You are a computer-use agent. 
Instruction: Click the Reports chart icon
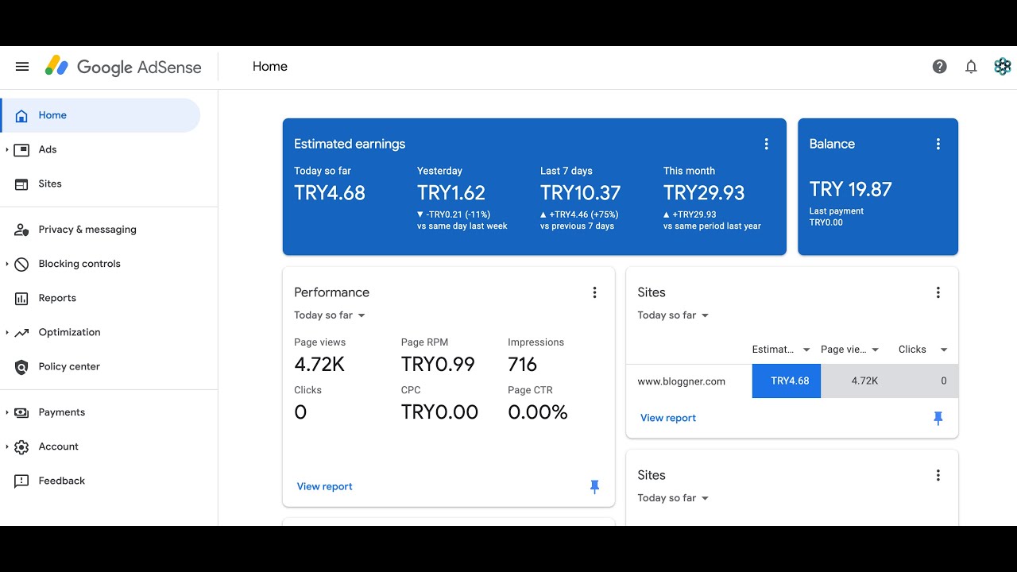click(22, 298)
